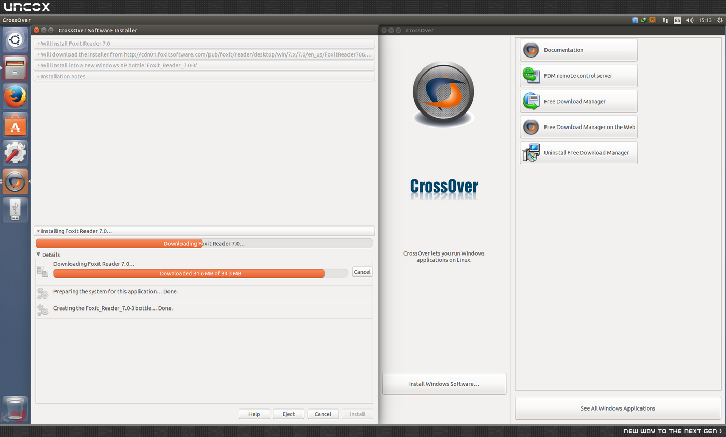Open the sound volume indicator
This screenshot has height=437, width=726.
pyautogui.click(x=690, y=20)
